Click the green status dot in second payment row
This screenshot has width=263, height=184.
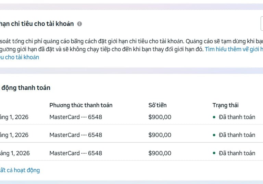pos(214,135)
